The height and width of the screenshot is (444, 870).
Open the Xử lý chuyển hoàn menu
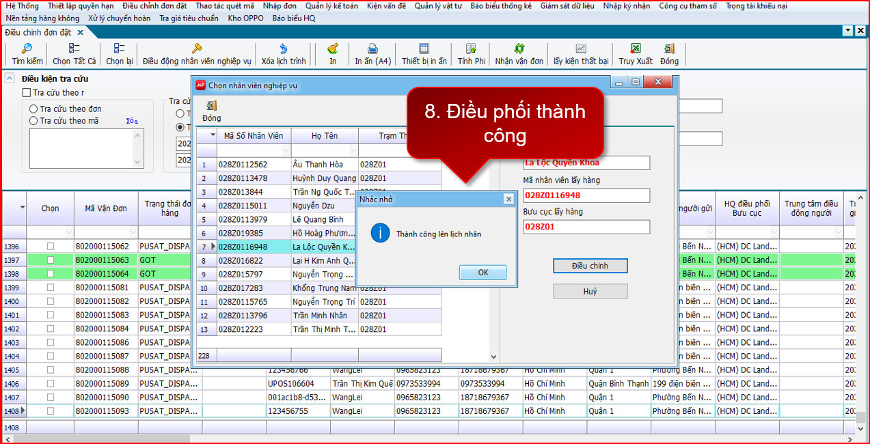point(119,18)
